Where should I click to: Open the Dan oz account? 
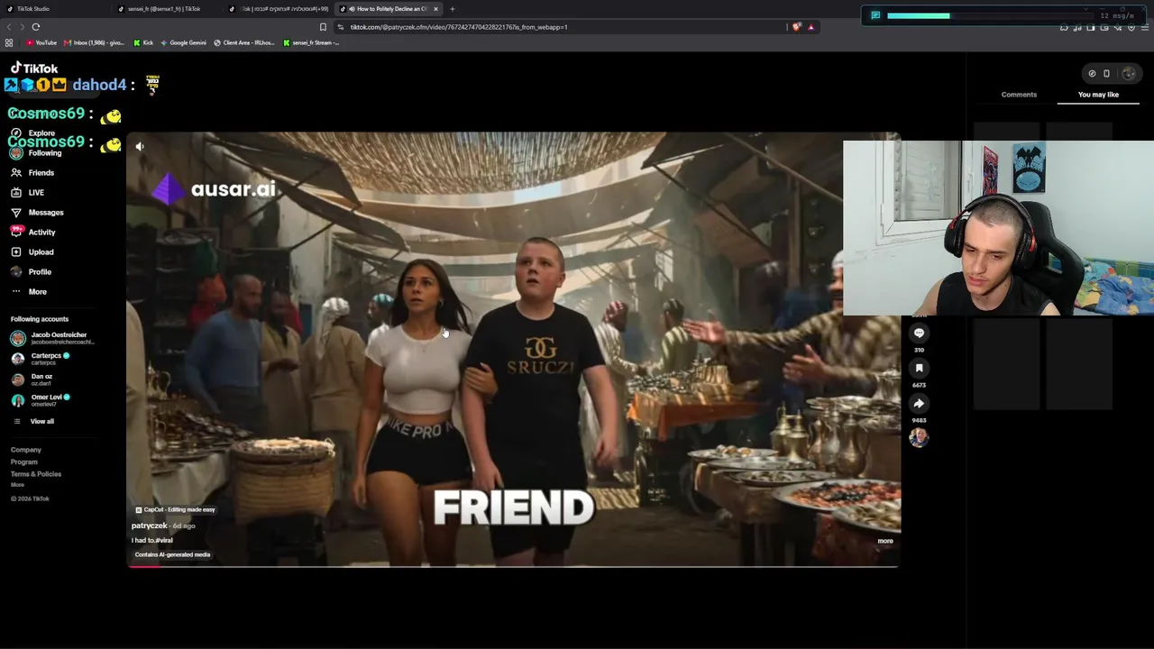pos(32,379)
